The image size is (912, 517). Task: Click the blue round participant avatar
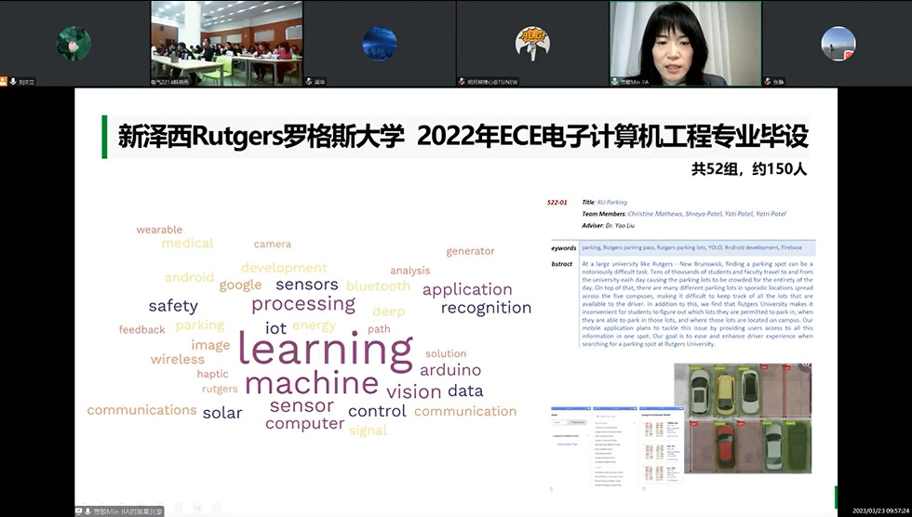coord(379,43)
